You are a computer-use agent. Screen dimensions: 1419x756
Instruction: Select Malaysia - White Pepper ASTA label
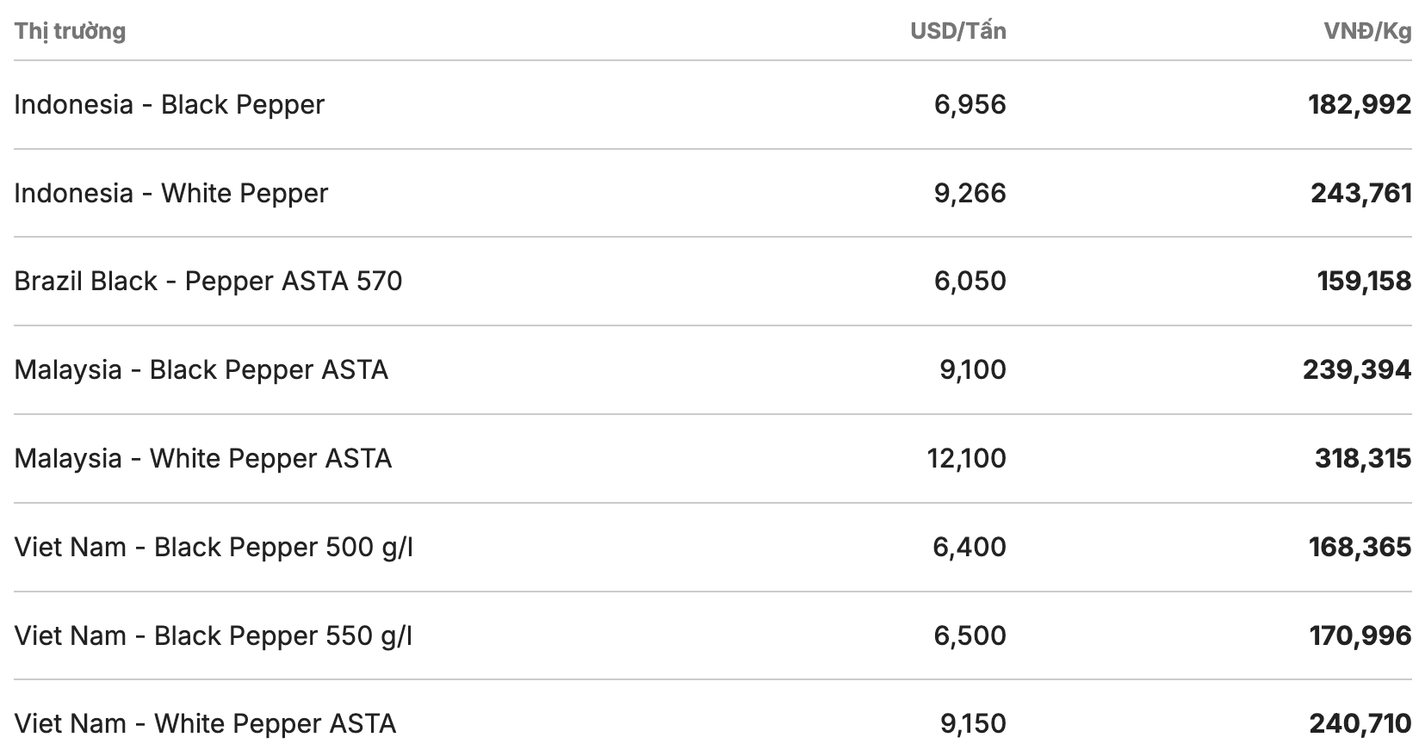(x=202, y=458)
